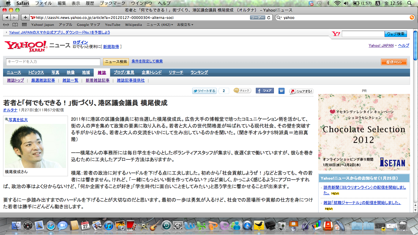The height and width of the screenshot is (235, 418).
Task: Reload the page with the refresh icon
Action: coord(269,17)
